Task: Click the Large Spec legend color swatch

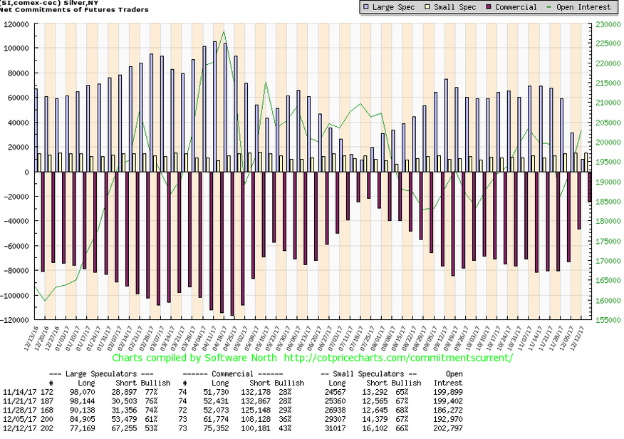Action: pos(365,7)
